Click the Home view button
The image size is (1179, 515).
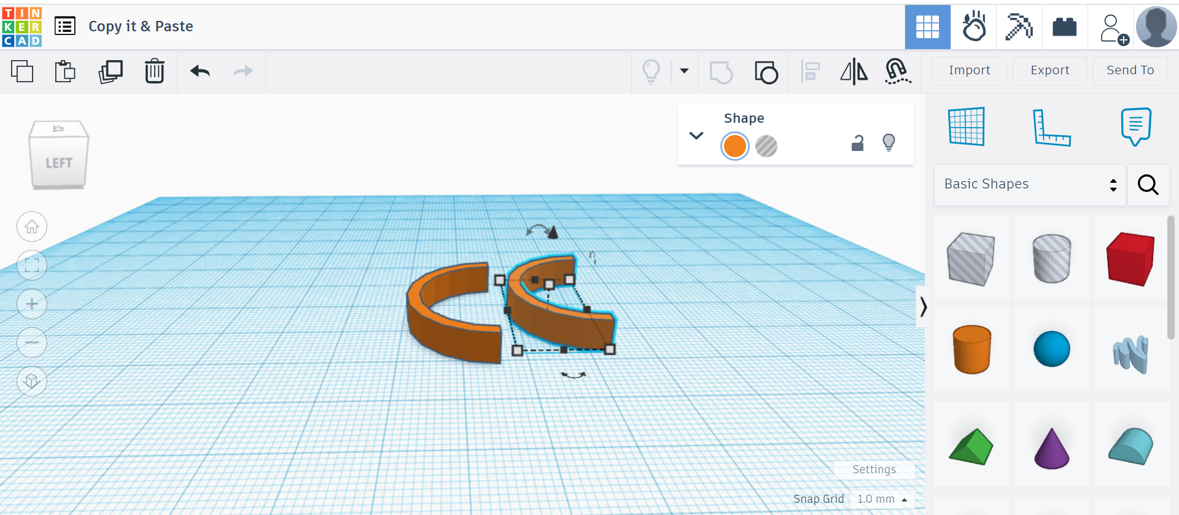32,227
